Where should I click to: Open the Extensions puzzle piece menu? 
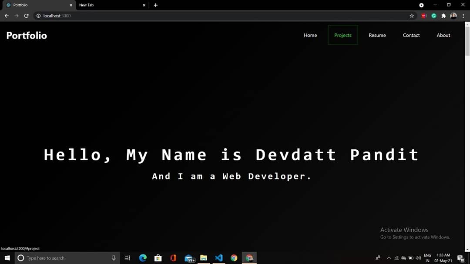443,16
